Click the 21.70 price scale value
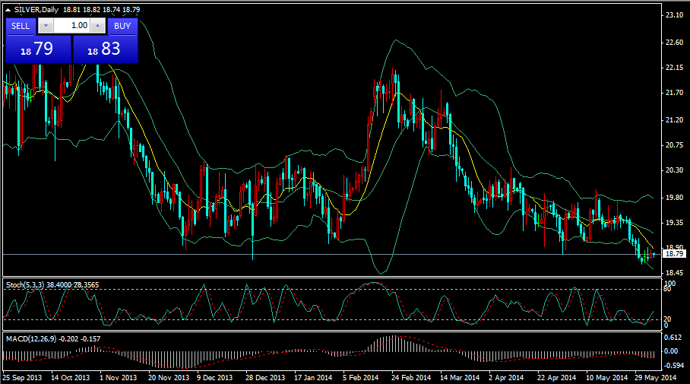690x384 pixels. tap(674, 93)
